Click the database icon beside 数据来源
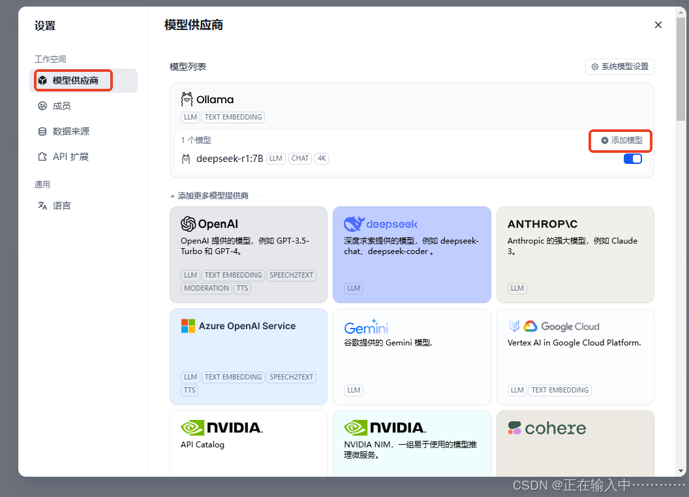689x497 pixels. pos(42,131)
